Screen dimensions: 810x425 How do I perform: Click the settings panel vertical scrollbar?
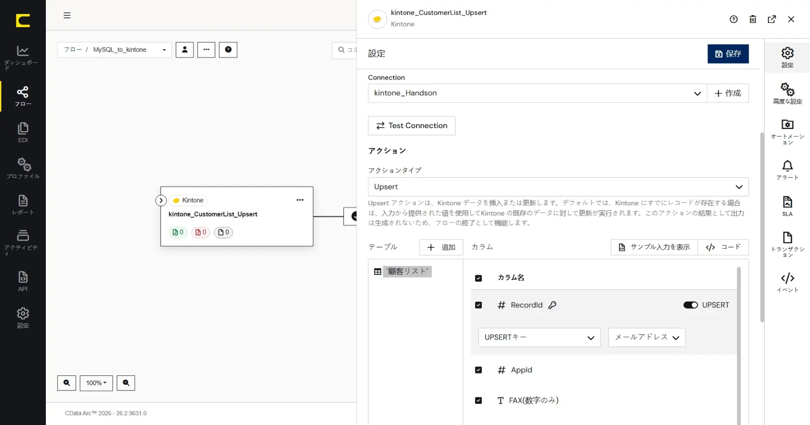tap(762, 227)
